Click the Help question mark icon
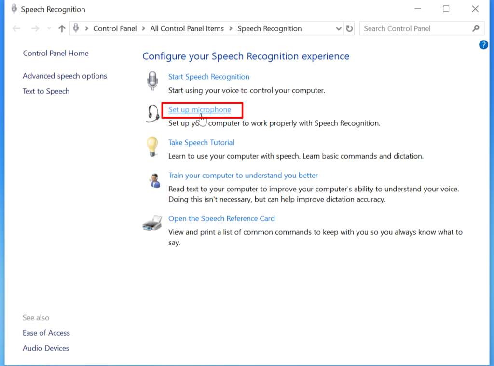Viewport: 494px width, 366px height. pos(483,44)
